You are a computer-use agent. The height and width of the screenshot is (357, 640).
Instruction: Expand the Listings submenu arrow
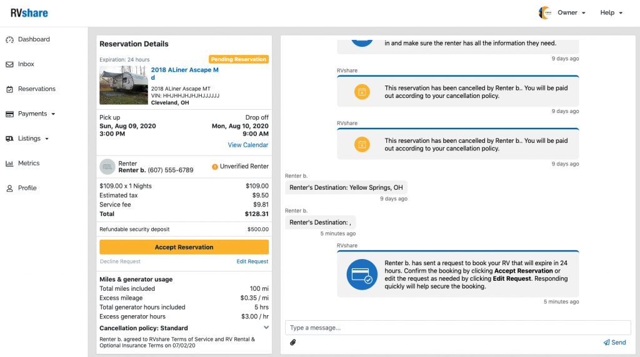[x=47, y=139]
